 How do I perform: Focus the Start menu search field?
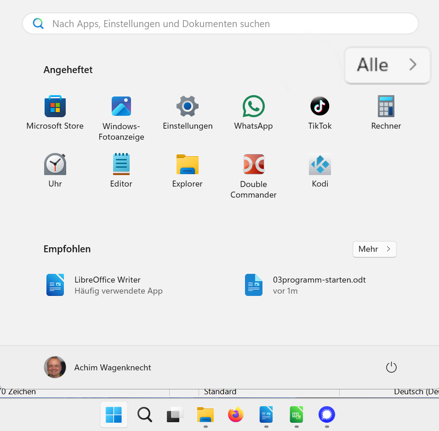tap(220, 24)
